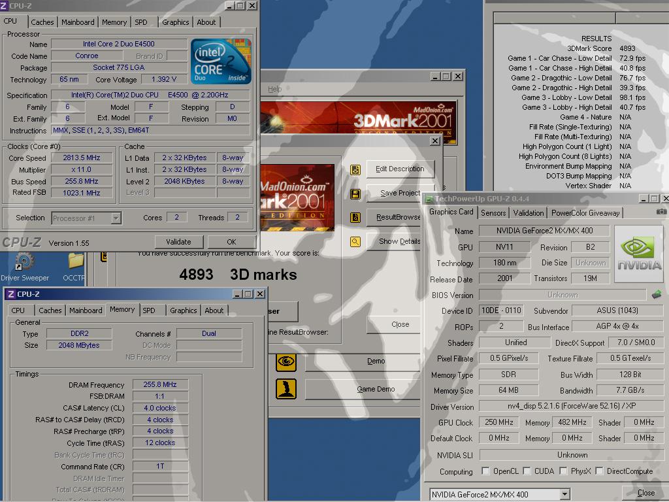Click the DRAM Frequency value 255.8 MHz
The height and width of the screenshot is (502, 669).
(x=160, y=384)
